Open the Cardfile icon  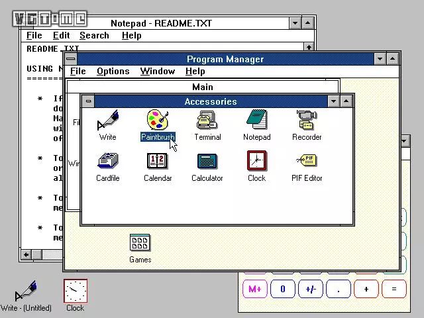pos(107,161)
